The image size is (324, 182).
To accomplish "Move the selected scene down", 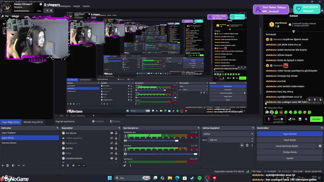I will [24, 166].
